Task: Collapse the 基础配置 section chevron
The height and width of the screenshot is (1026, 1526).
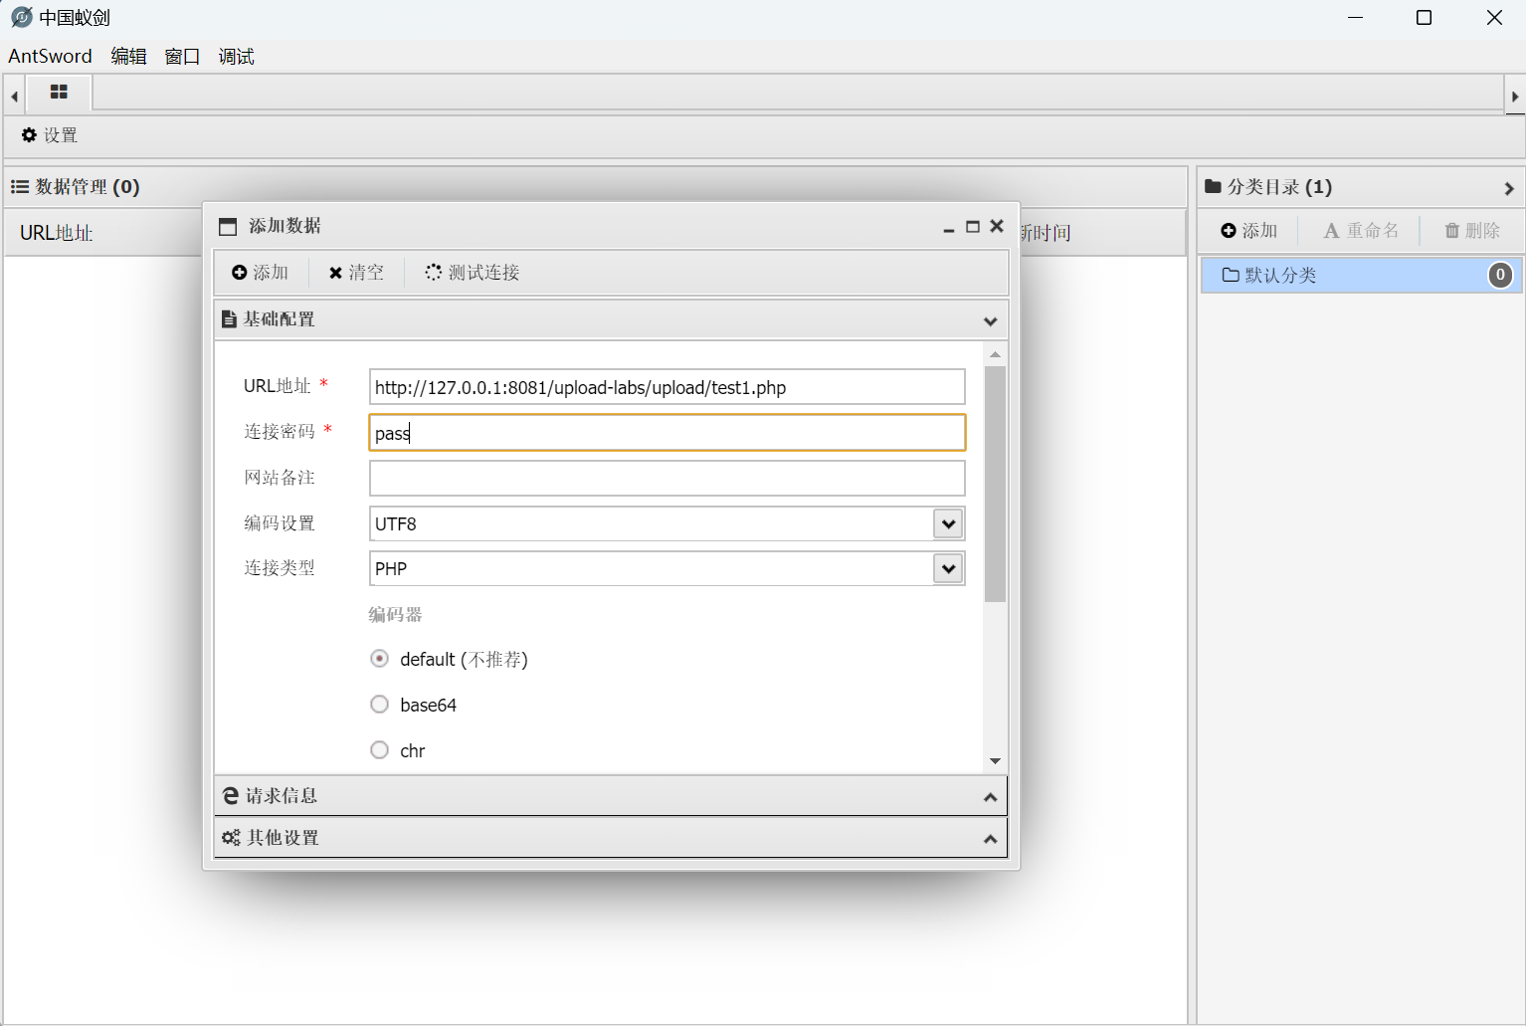Action: [x=990, y=320]
